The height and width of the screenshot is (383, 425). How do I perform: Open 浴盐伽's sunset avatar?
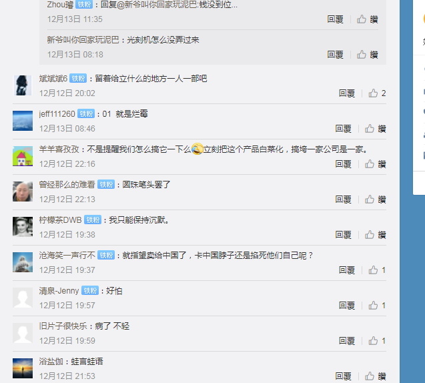23,368
